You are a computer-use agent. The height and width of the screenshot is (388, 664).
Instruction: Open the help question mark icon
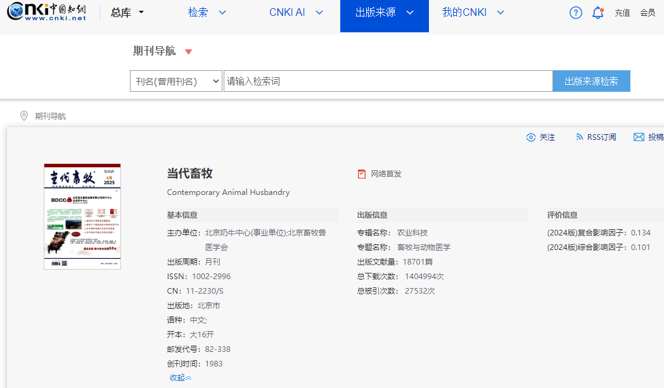tap(575, 13)
